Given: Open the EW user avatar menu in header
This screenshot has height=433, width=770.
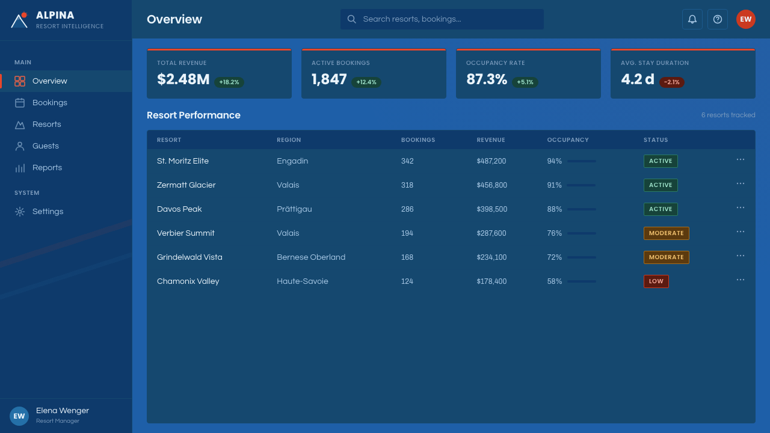Looking at the screenshot, I should [x=746, y=19].
